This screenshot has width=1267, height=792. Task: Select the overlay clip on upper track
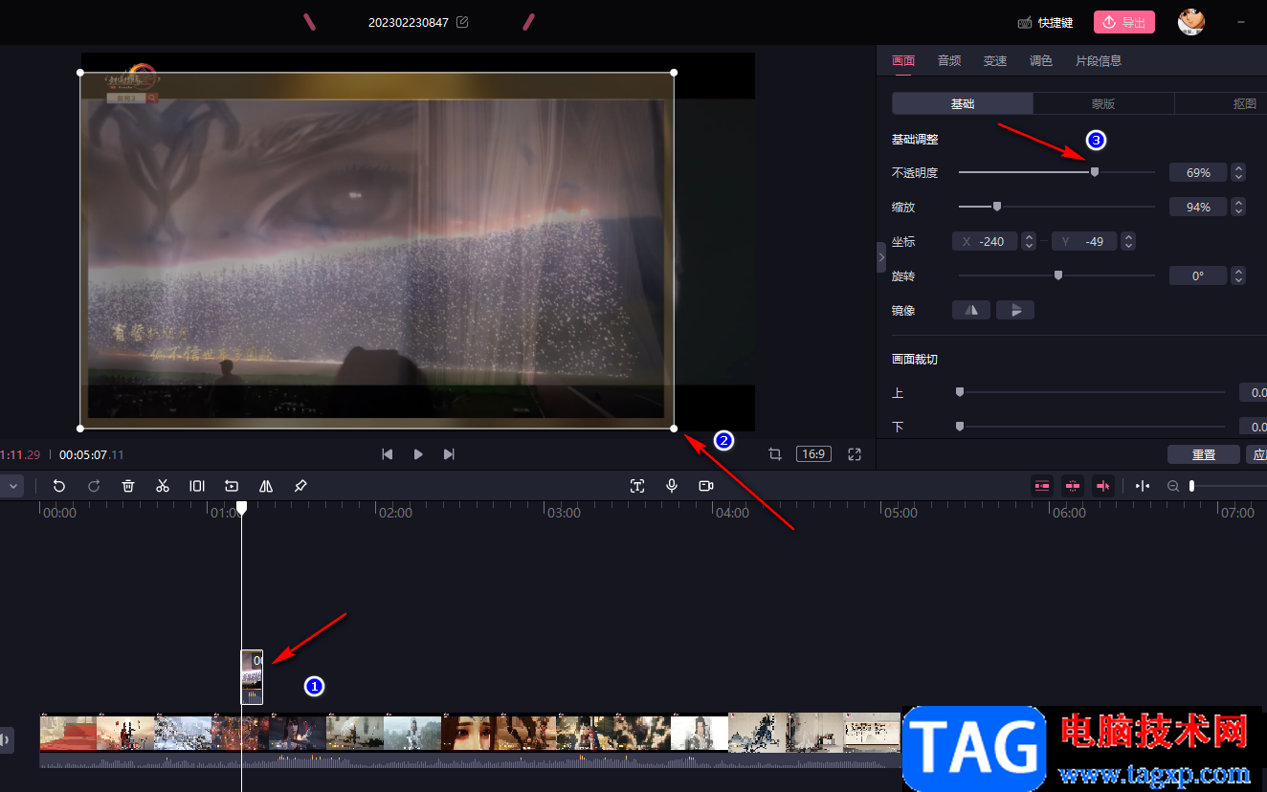[x=252, y=677]
